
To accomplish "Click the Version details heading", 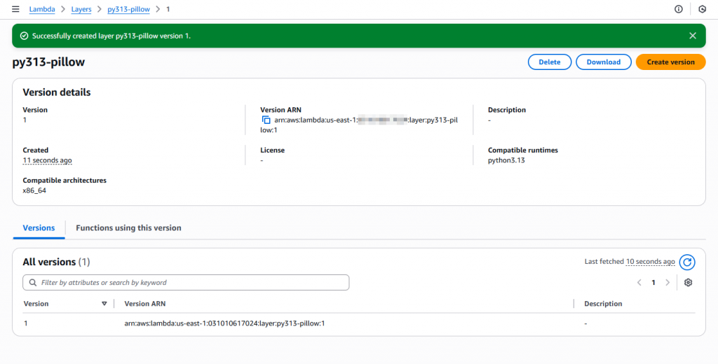I will pyautogui.click(x=57, y=92).
